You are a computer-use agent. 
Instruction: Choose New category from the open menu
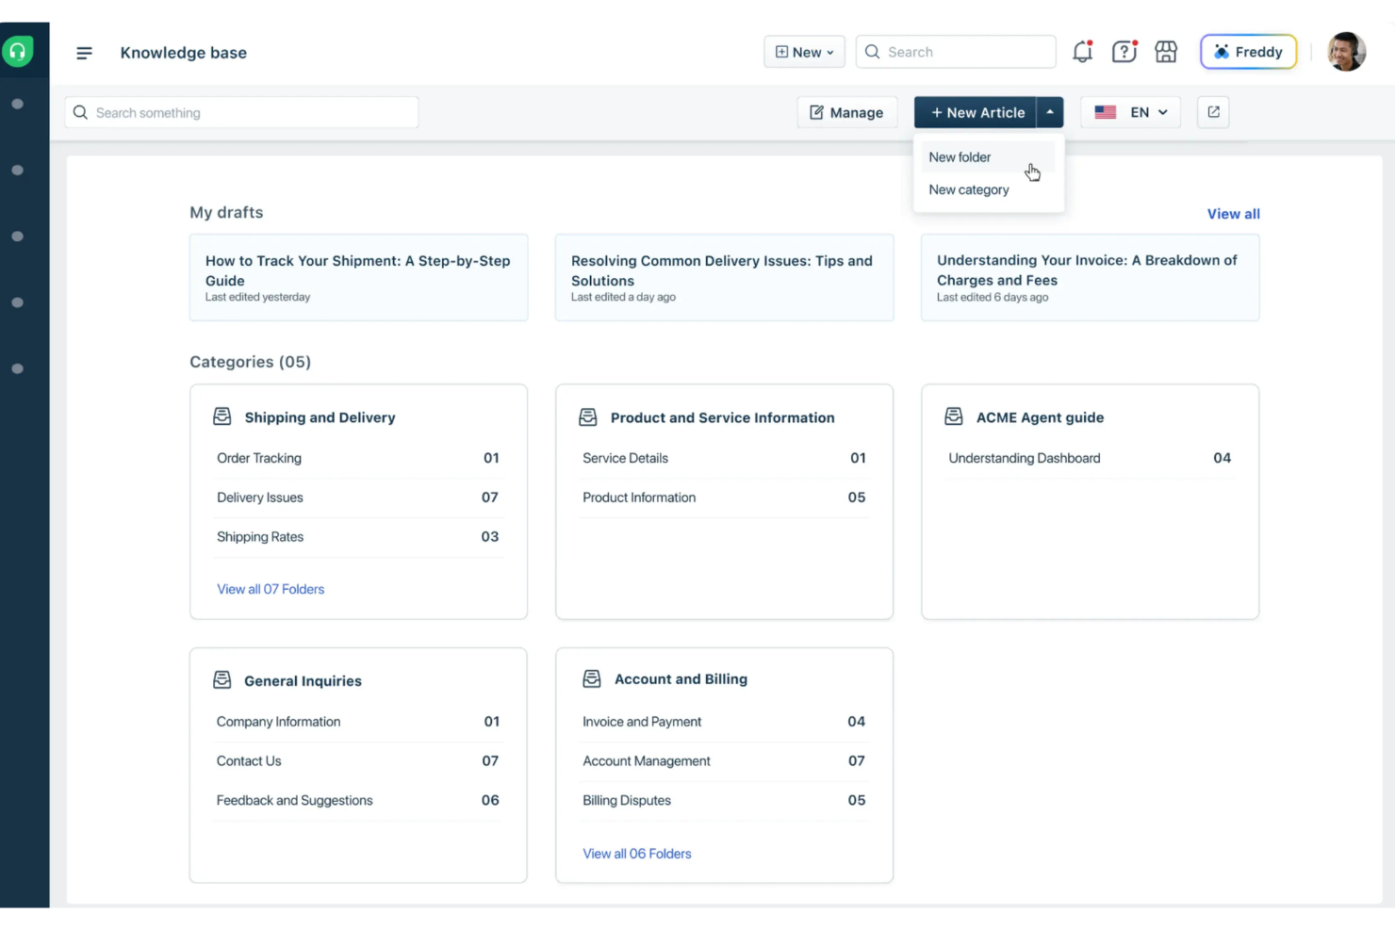tap(969, 189)
